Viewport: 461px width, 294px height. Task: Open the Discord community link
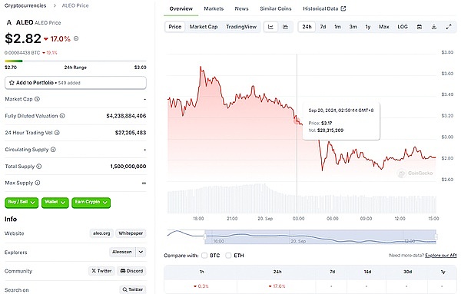coord(131,271)
